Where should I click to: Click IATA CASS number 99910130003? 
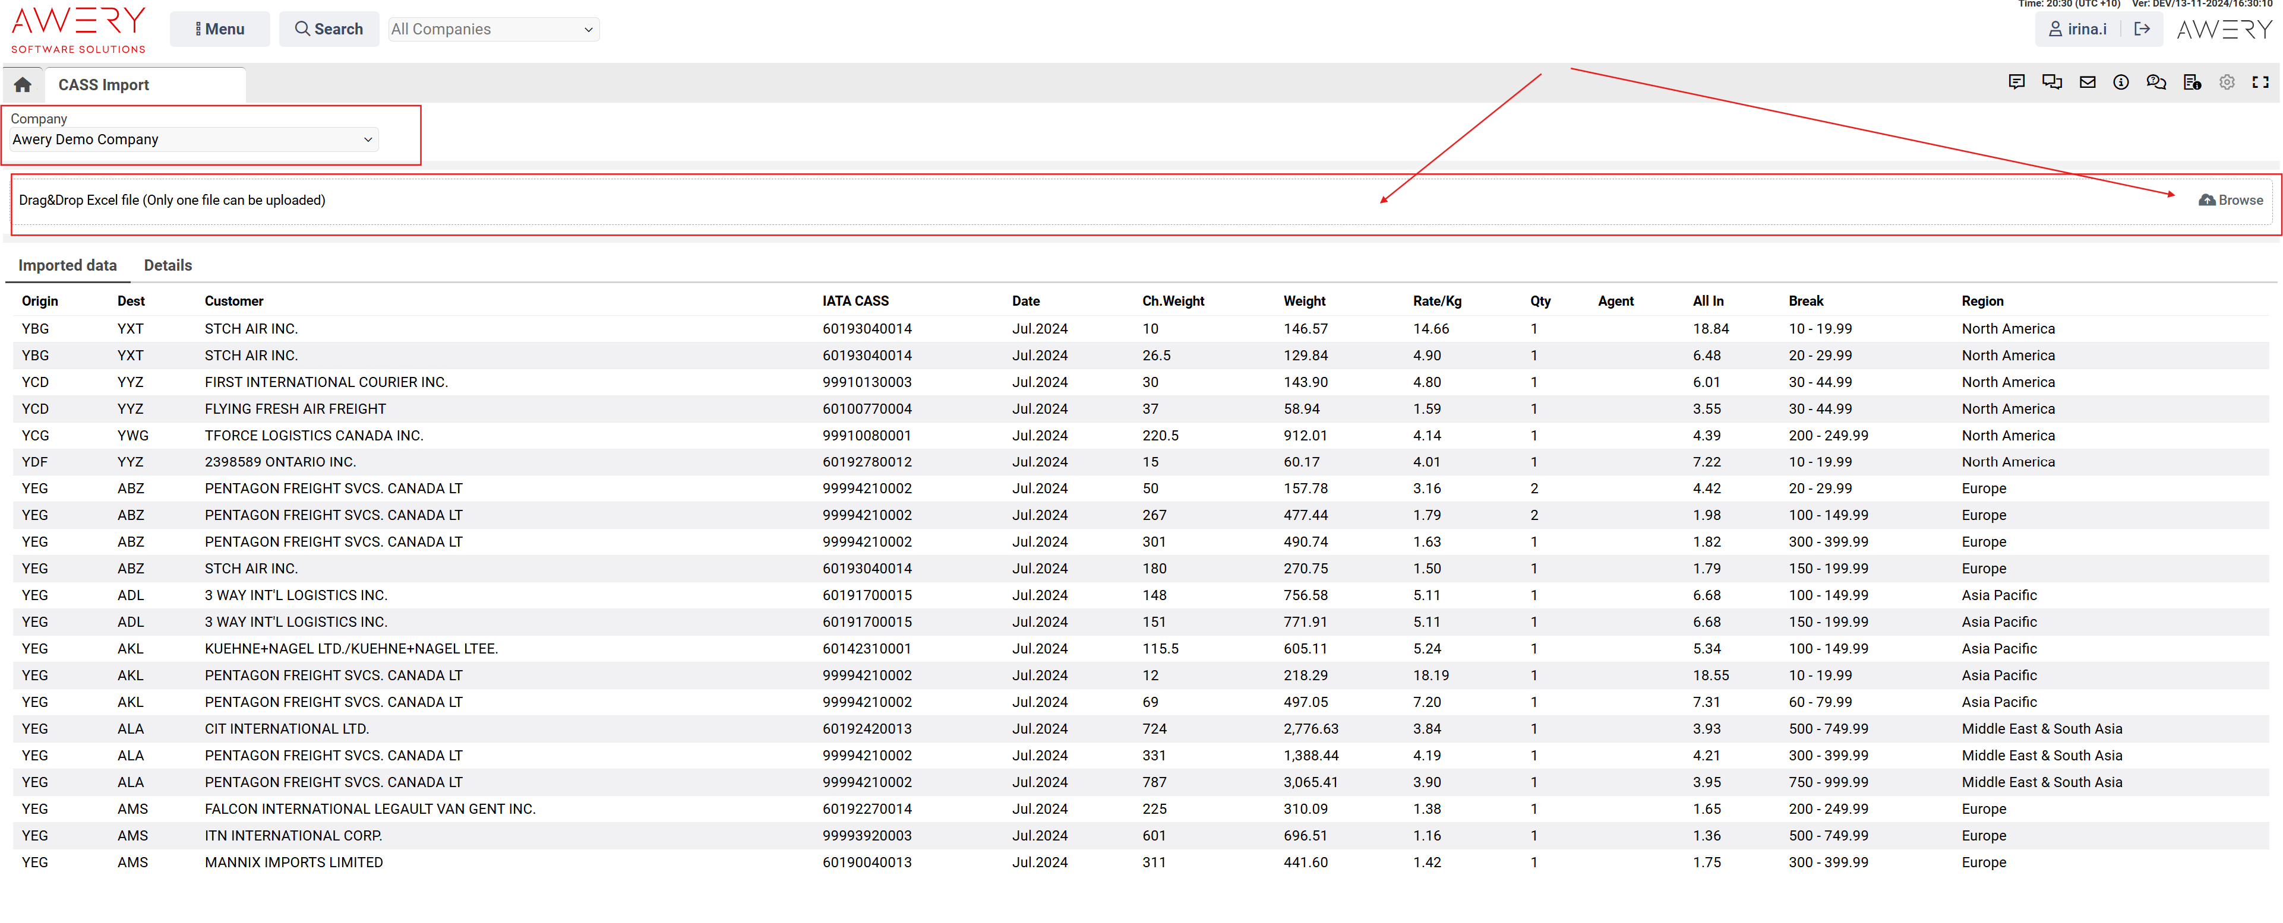point(867,382)
